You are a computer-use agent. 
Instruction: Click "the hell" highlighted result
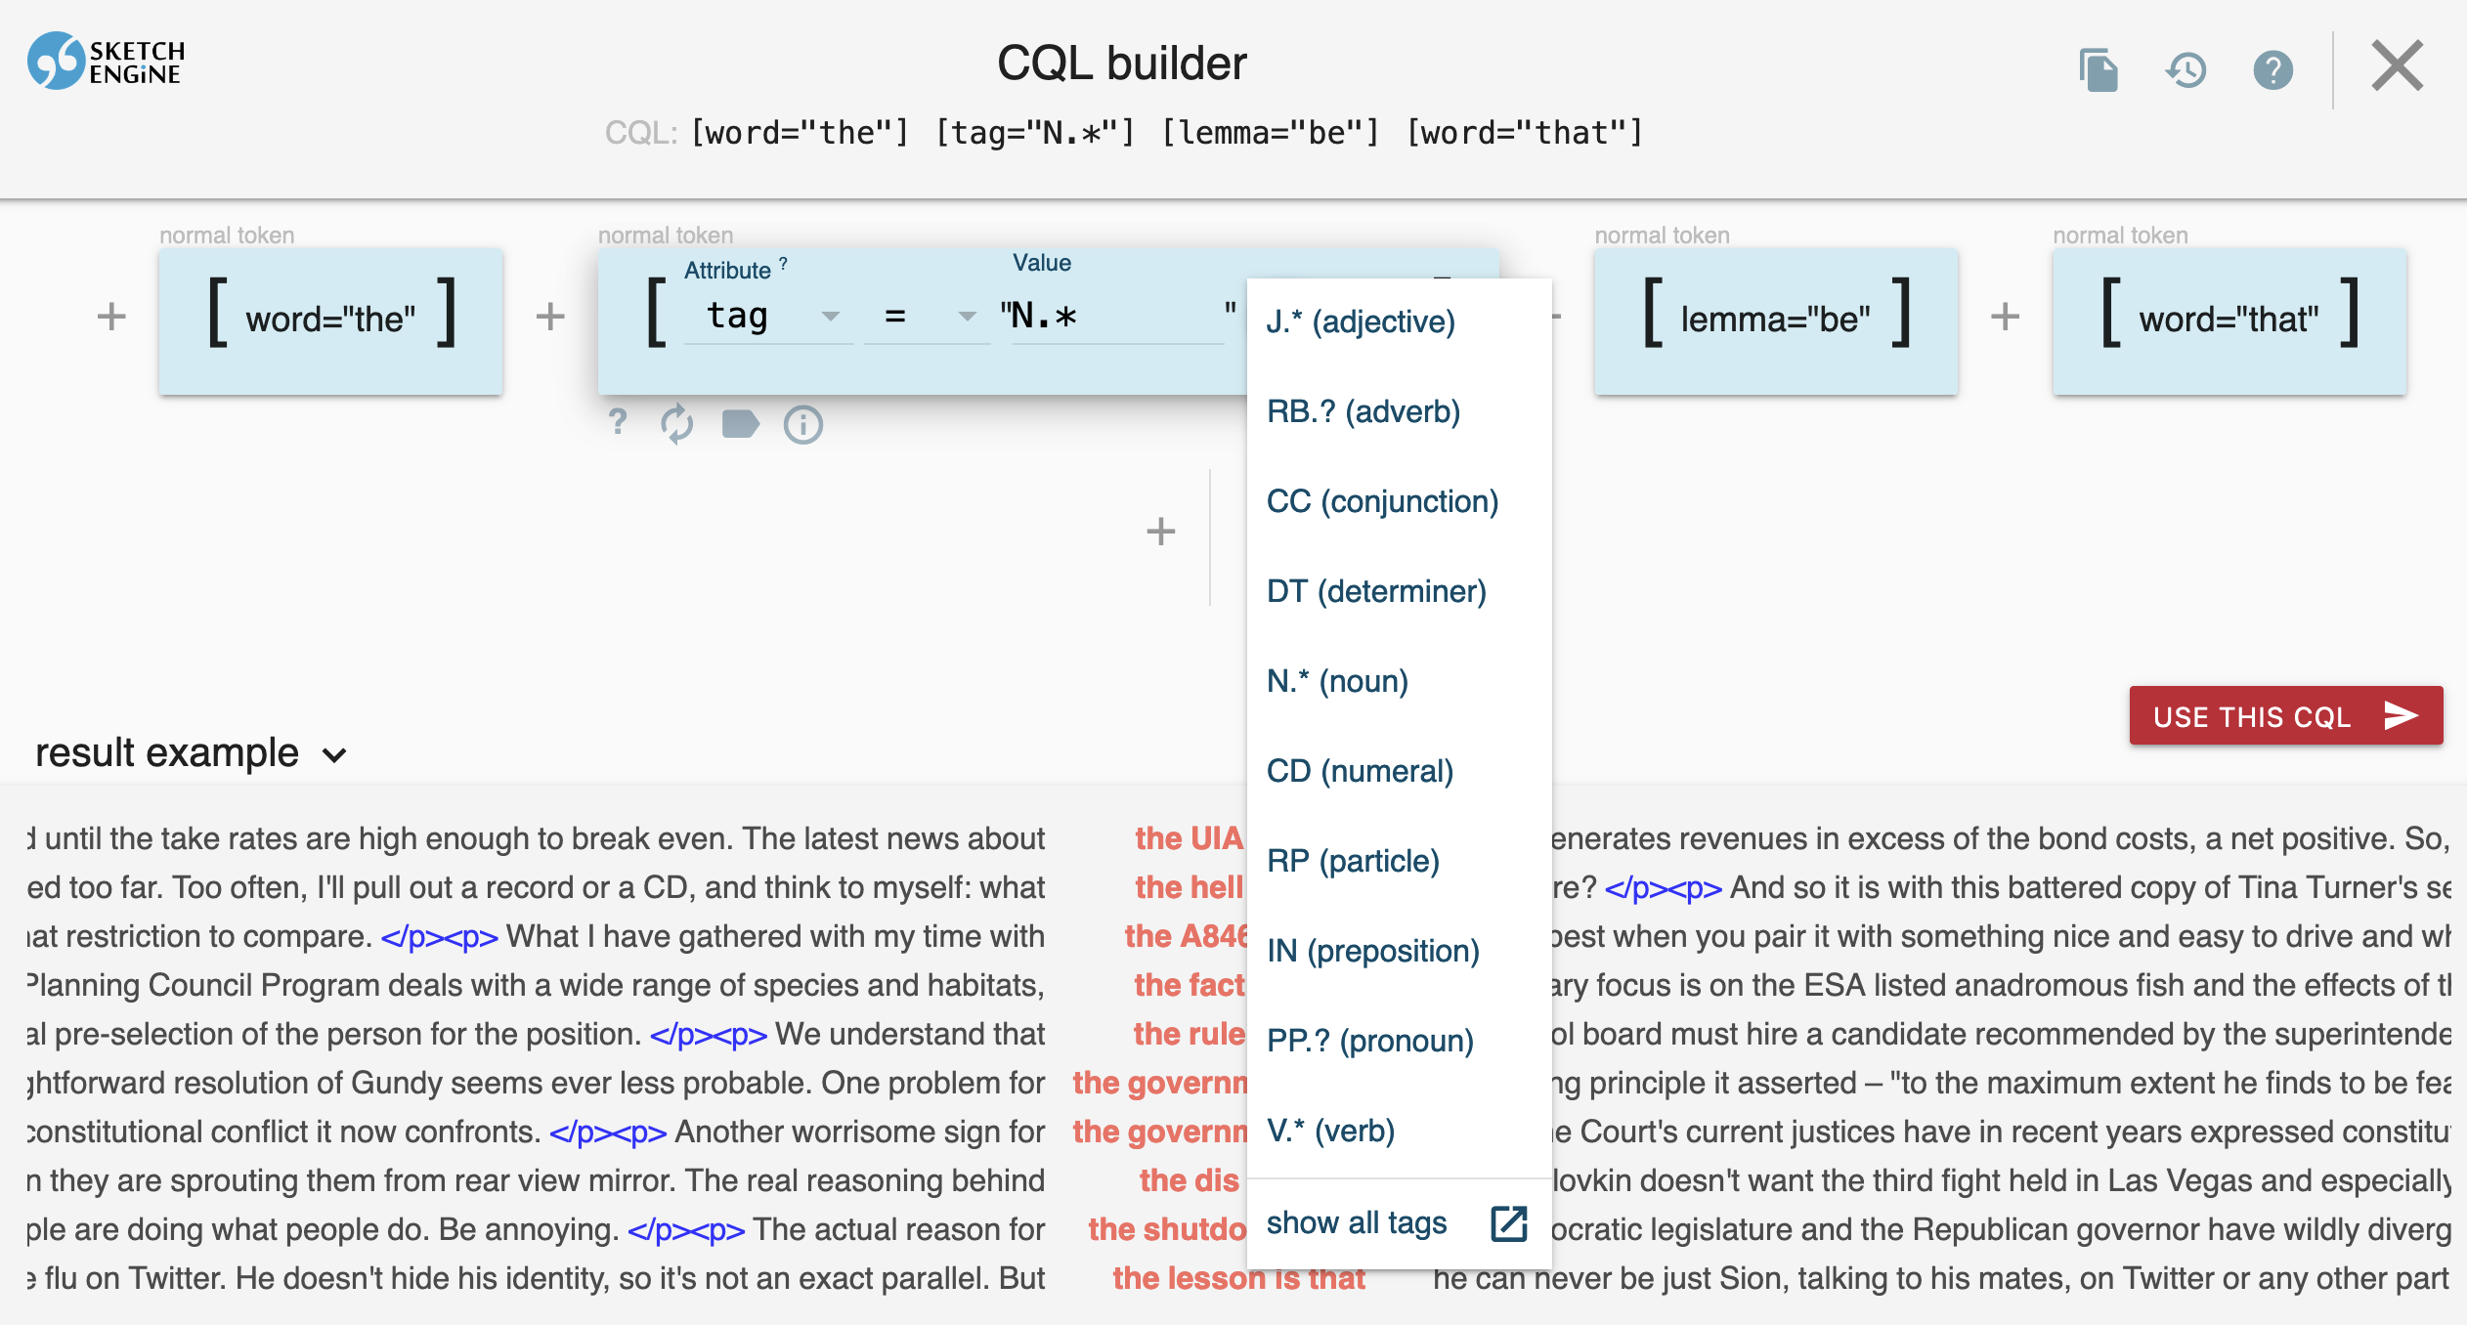(1190, 887)
